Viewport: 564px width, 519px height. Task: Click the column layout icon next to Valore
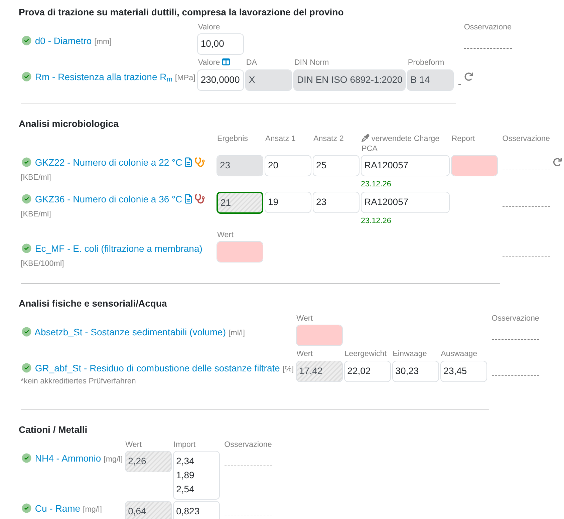226,62
